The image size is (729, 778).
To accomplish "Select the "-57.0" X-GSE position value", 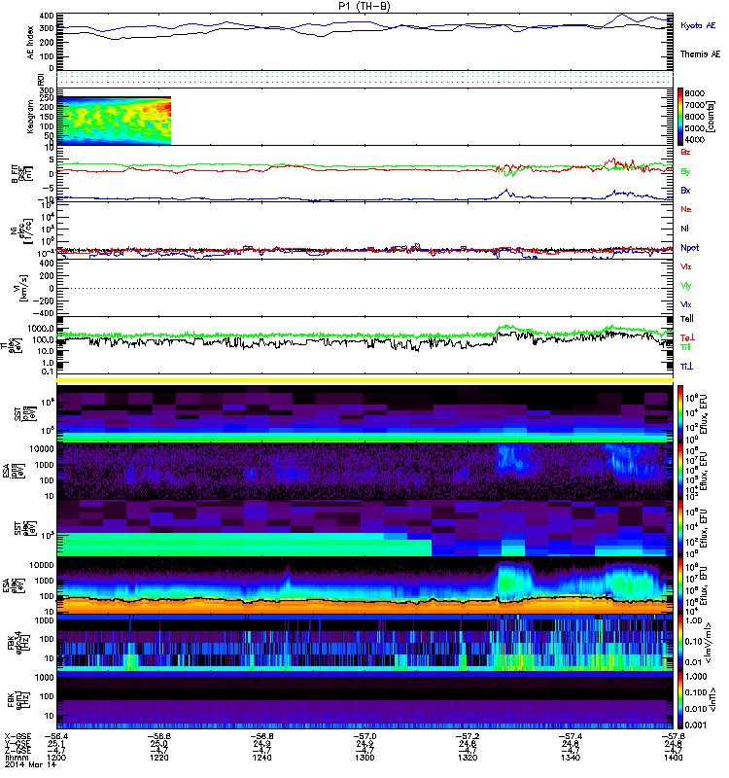I will click(x=364, y=737).
